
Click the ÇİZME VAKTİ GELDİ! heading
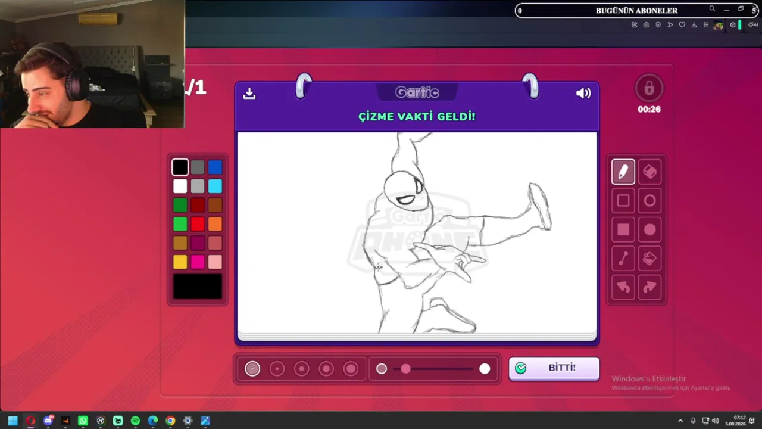point(417,117)
